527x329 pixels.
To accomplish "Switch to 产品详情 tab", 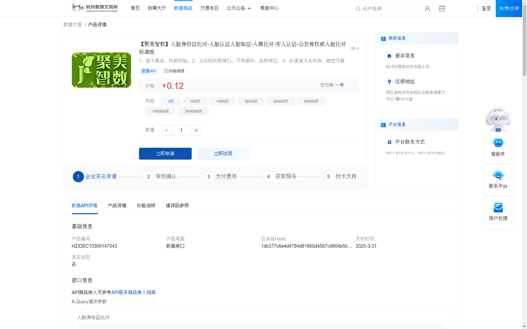I will tap(117, 206).
